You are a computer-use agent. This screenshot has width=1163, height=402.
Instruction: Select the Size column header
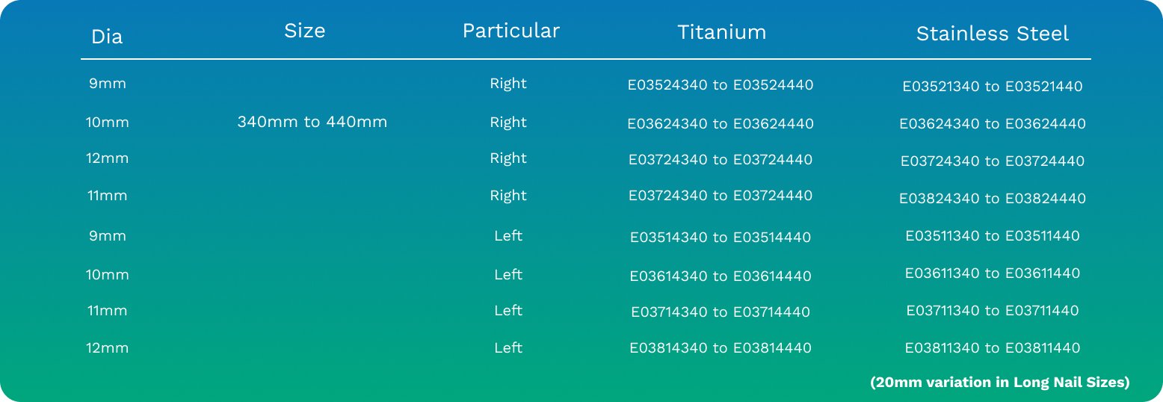click(x=305, y=31)
